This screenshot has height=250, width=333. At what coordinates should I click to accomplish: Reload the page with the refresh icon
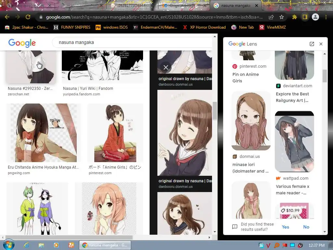[x=28, y=17]
